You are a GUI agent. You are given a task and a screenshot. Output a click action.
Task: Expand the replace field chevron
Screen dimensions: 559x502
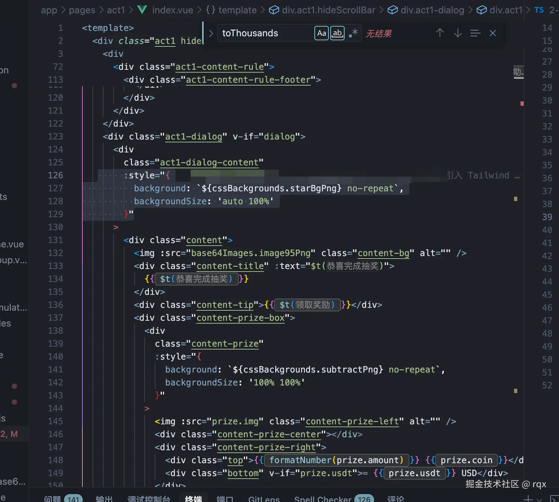point(211,33)
